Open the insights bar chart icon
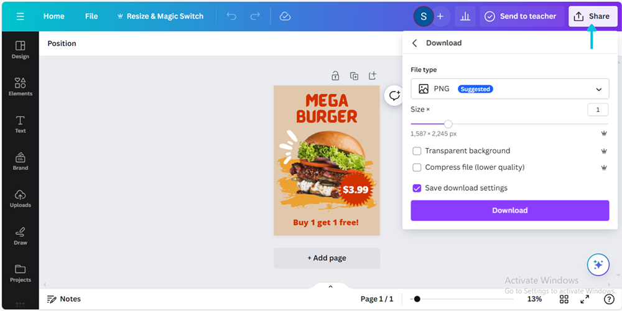This screenshot has width=622, height=311. (465, 16)
